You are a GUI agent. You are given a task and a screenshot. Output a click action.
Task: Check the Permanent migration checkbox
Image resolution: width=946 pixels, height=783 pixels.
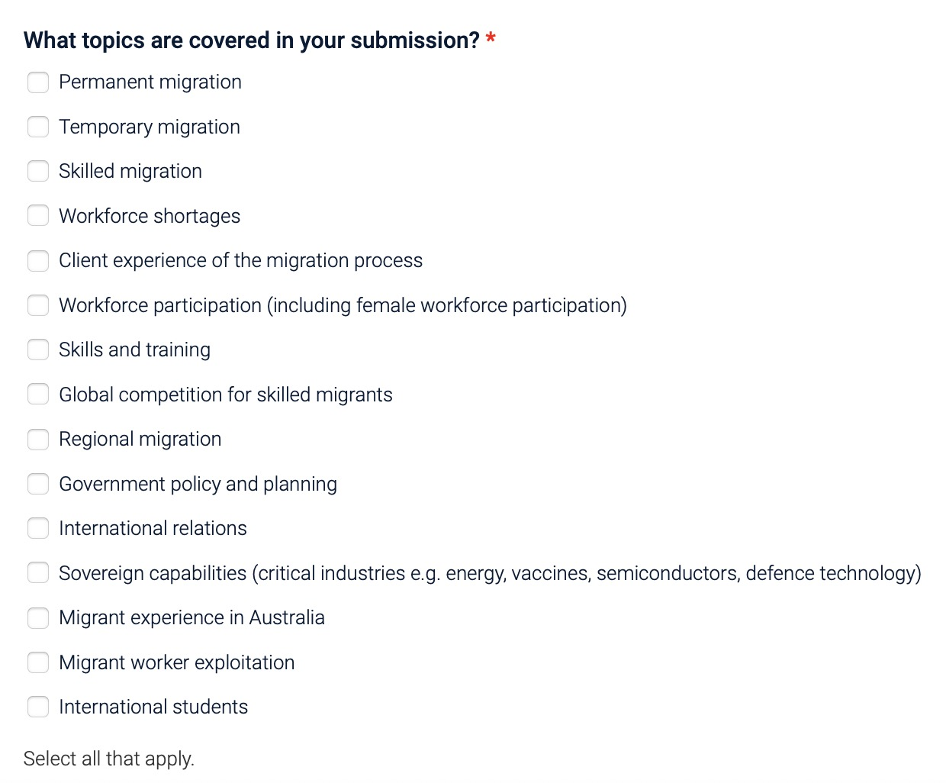tap(38, 82)
